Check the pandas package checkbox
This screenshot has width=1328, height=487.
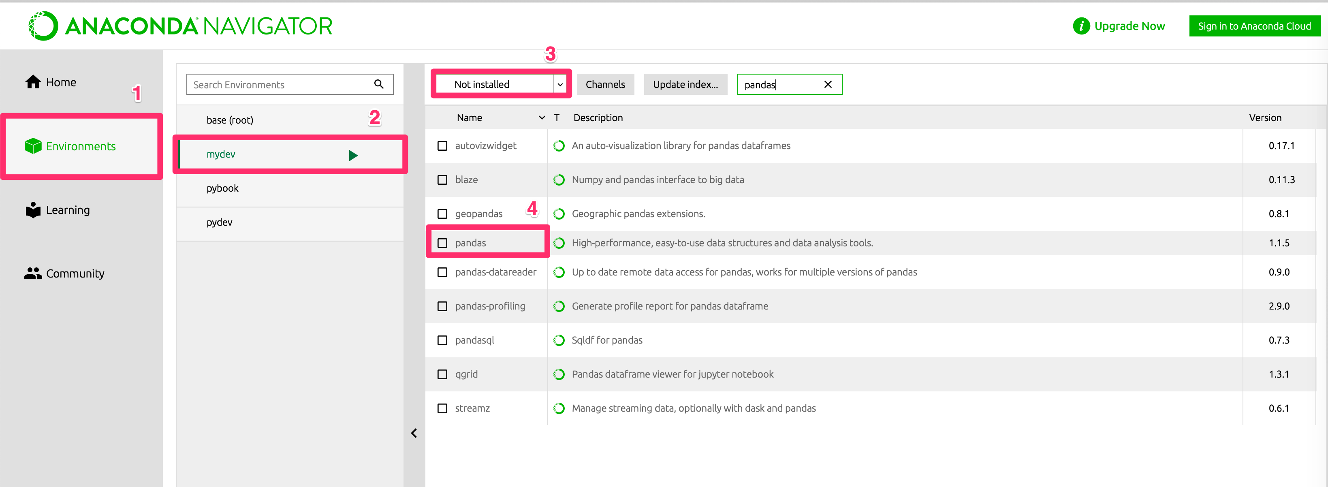[x=442, y=243]
